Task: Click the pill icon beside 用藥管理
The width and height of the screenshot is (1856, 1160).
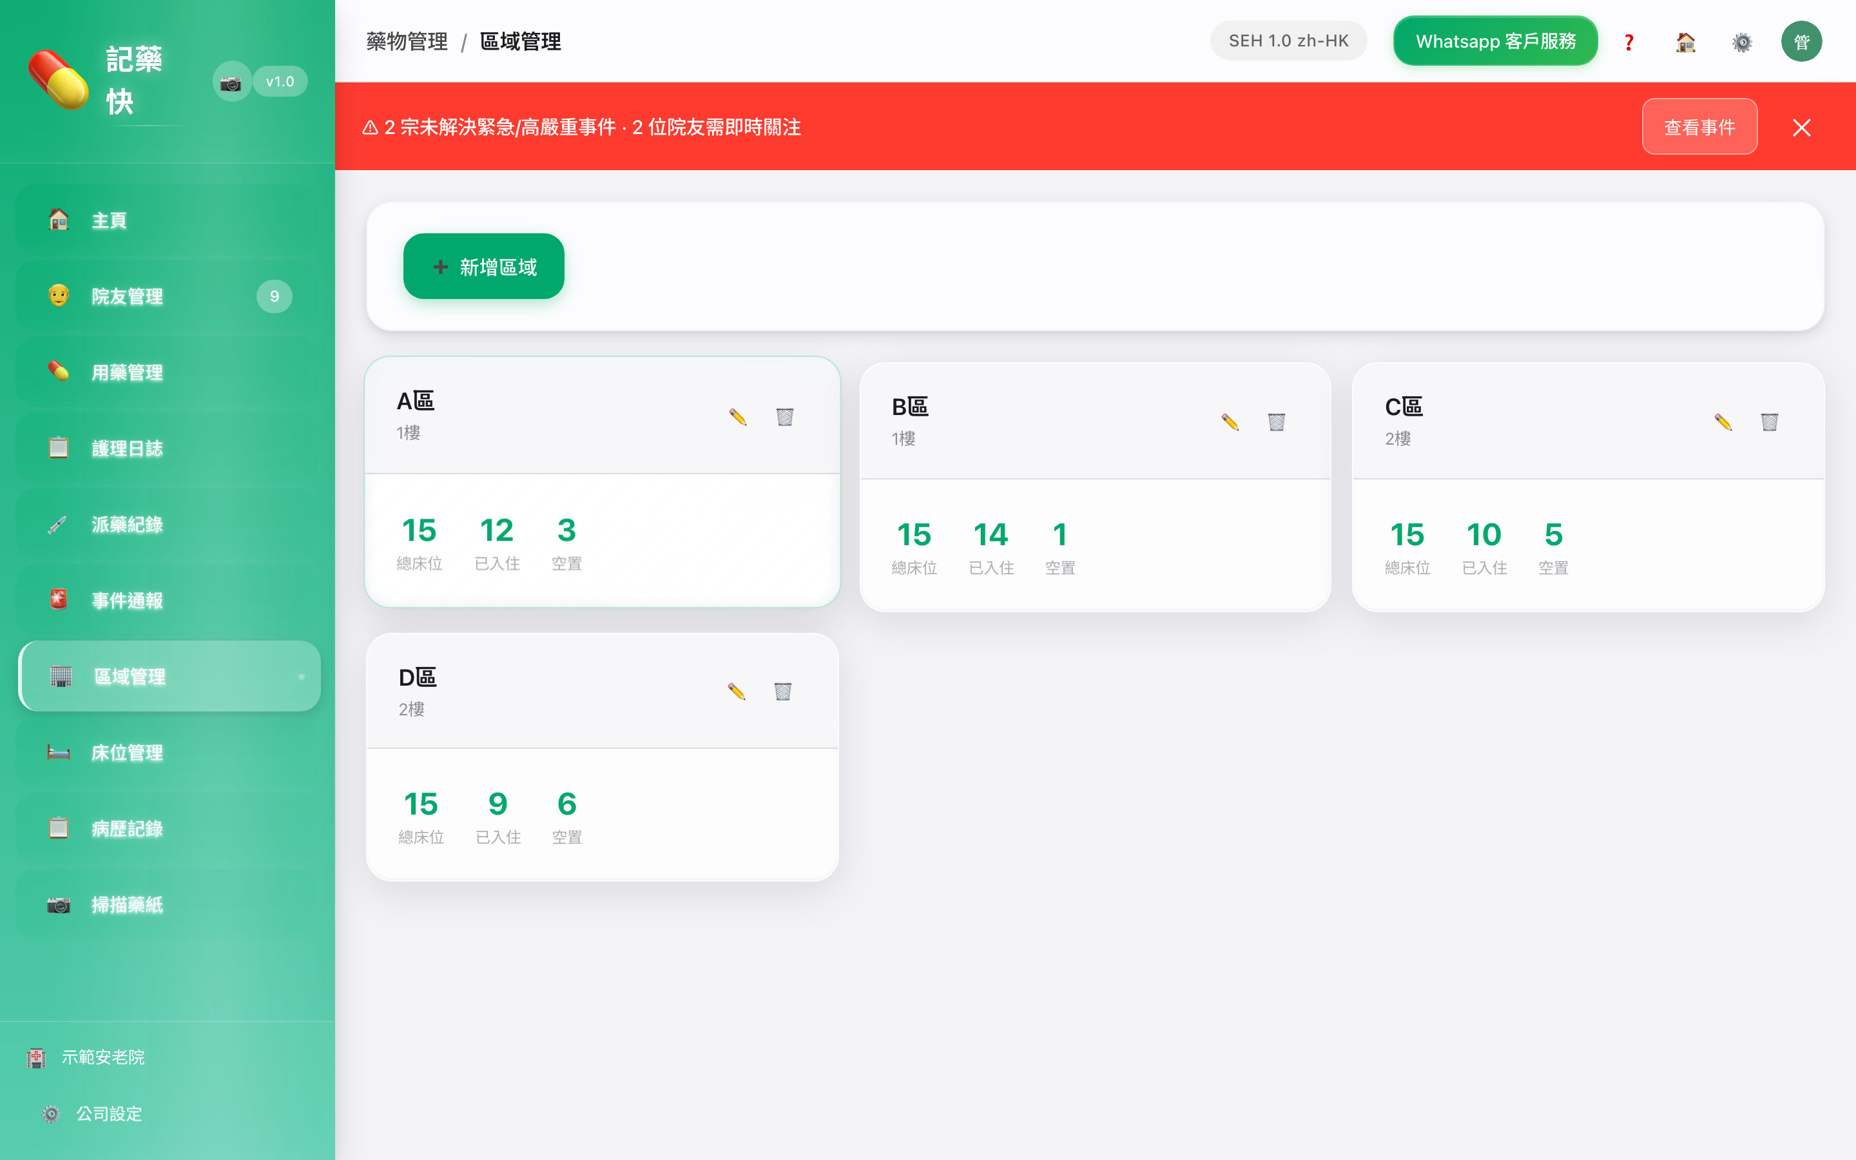Action: click(59, 371)
